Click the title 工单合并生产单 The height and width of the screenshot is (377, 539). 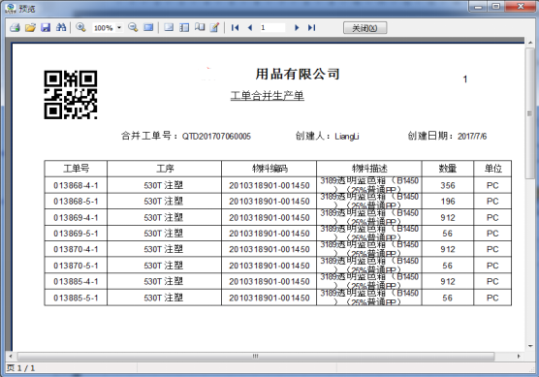pos(268,96)
